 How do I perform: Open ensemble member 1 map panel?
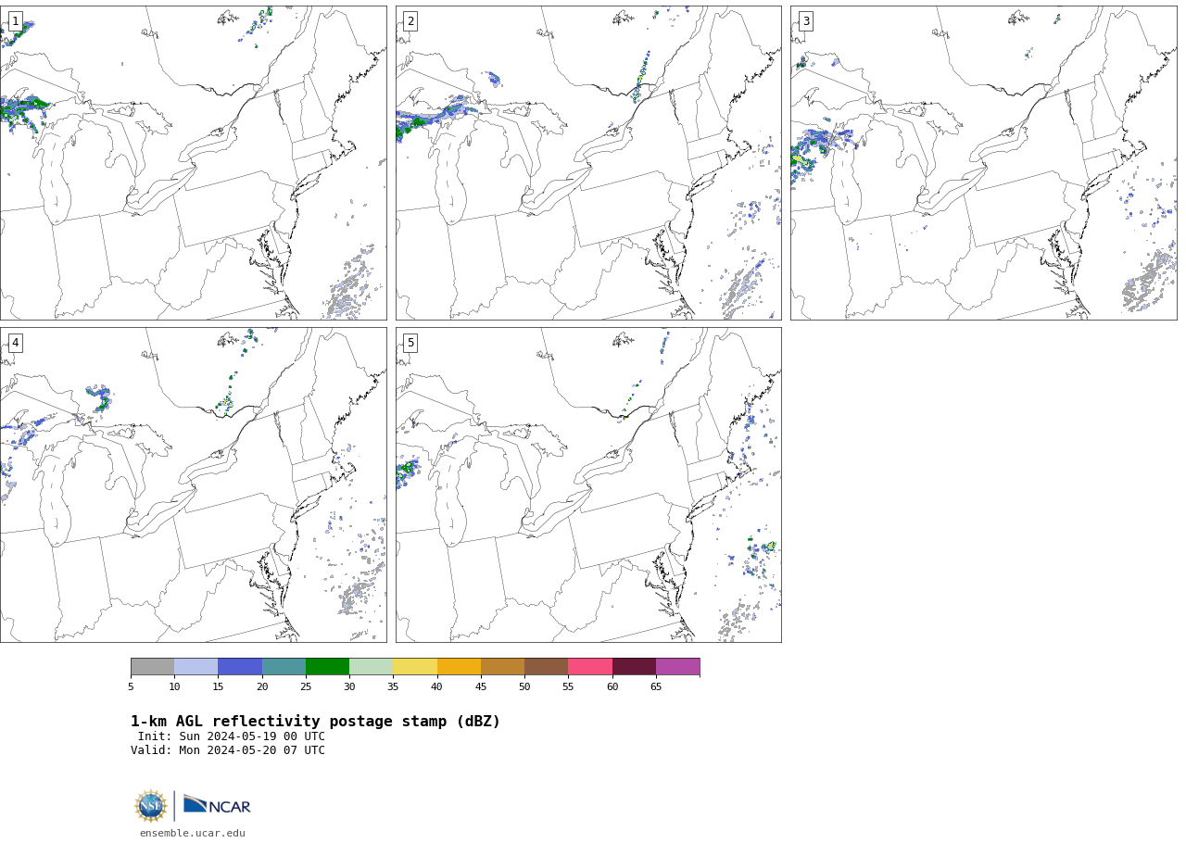193,163
